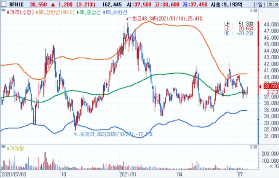This screenshot has height=178, width=279.
Task: Click the 저:37,450 low price
Action: pyautogui.click(x=195, y=4)
